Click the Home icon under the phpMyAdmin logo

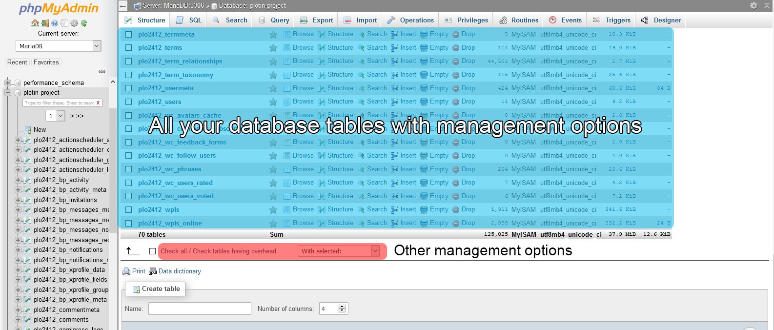(x=35, y=23)
